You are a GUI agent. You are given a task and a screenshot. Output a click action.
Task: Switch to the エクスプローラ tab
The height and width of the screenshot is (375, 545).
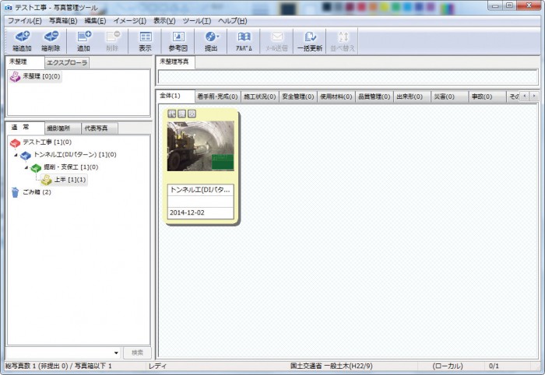pyautogui.click(x=67, y=63)
